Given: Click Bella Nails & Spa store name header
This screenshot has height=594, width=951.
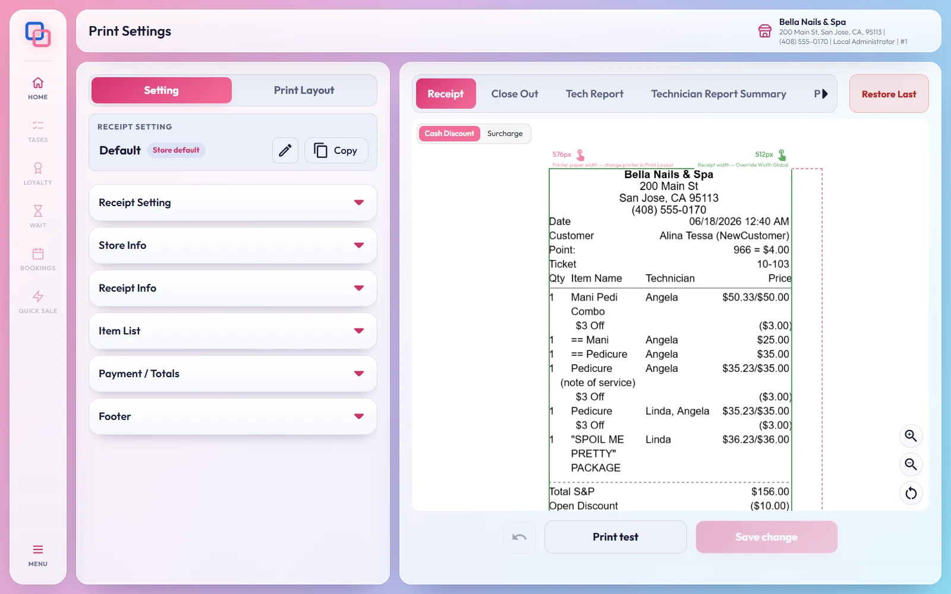Looking at the screenshot, I should [813, 22].
